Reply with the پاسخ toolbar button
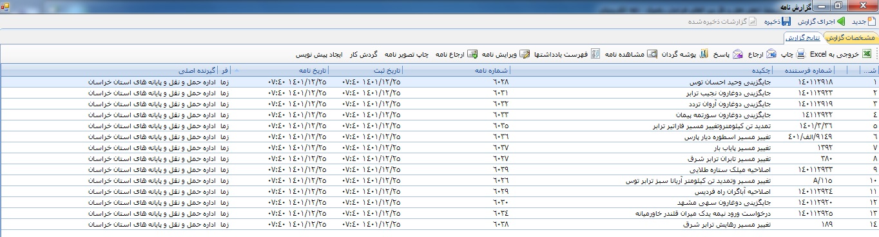This screenshot has width=879, height=237. pyautogui.click(x=728, y=54)
